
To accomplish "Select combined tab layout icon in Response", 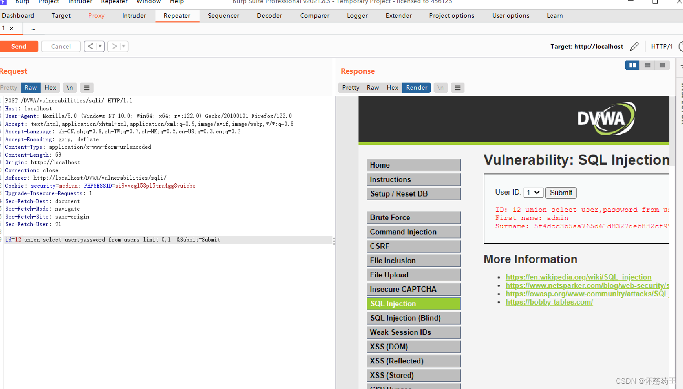I will pos(662,65).
